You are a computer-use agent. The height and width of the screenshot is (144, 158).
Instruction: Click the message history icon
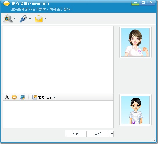[35, 97]
